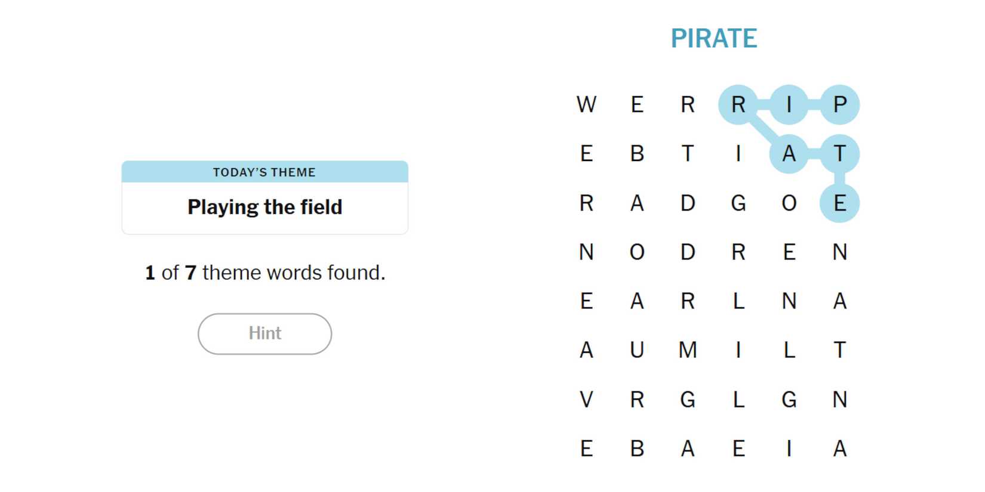
Task: Select the highlighted letter R tile
Action: 738,104
